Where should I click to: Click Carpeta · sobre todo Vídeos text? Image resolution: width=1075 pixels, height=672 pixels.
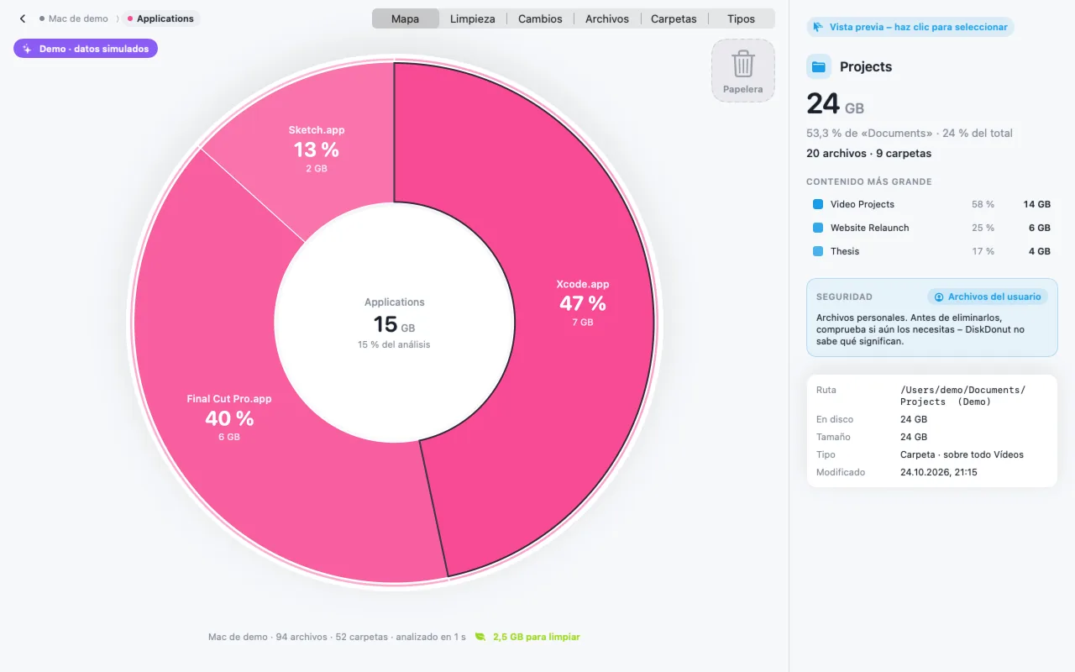tap(962, 454)
